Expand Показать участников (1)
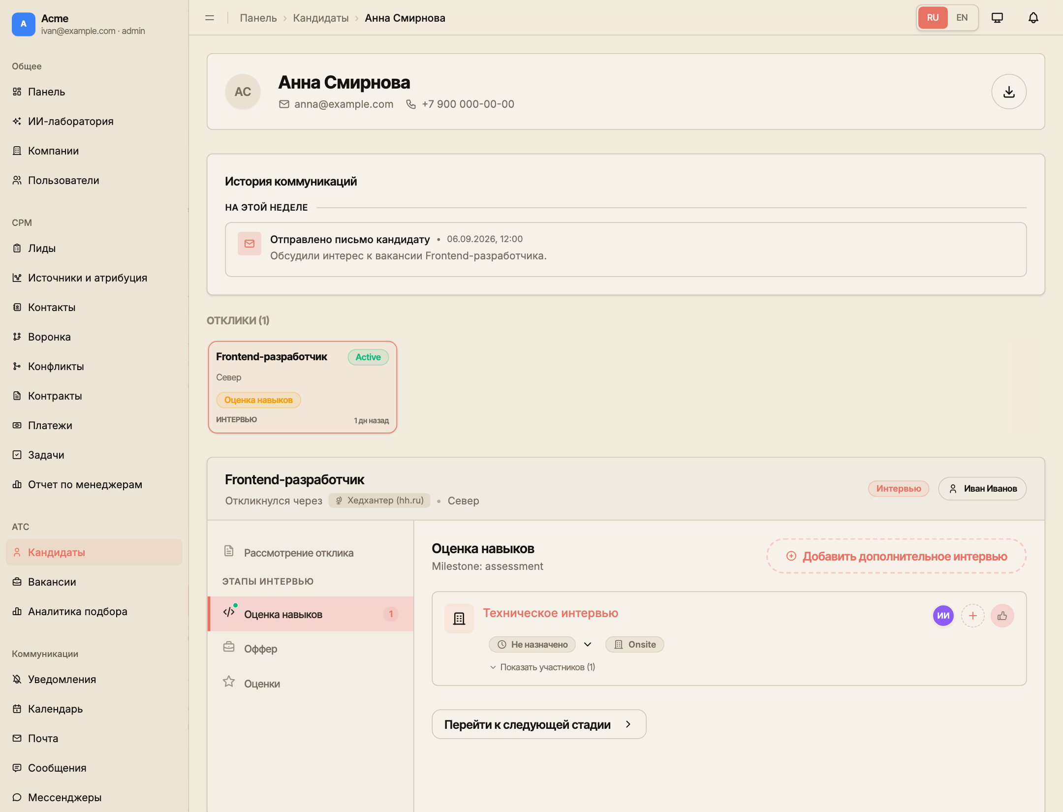Viewport: 1063px width, 812px height. pyautogui.click(x=542, y=667)
